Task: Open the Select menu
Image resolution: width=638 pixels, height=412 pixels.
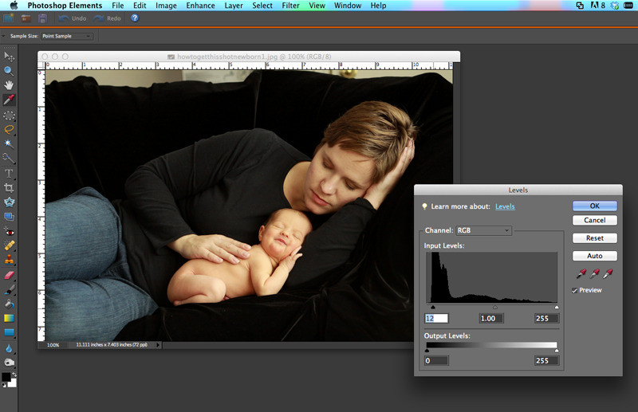Action: [x=262, y=6]
